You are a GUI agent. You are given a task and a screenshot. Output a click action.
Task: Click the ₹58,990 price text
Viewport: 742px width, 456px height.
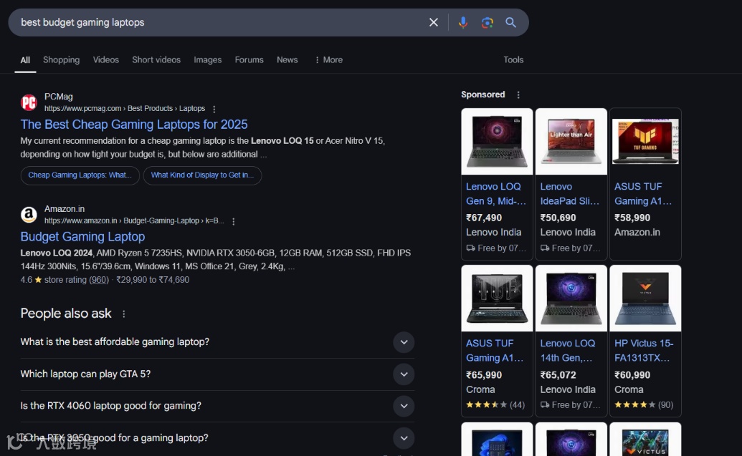[x=632, y=218]
